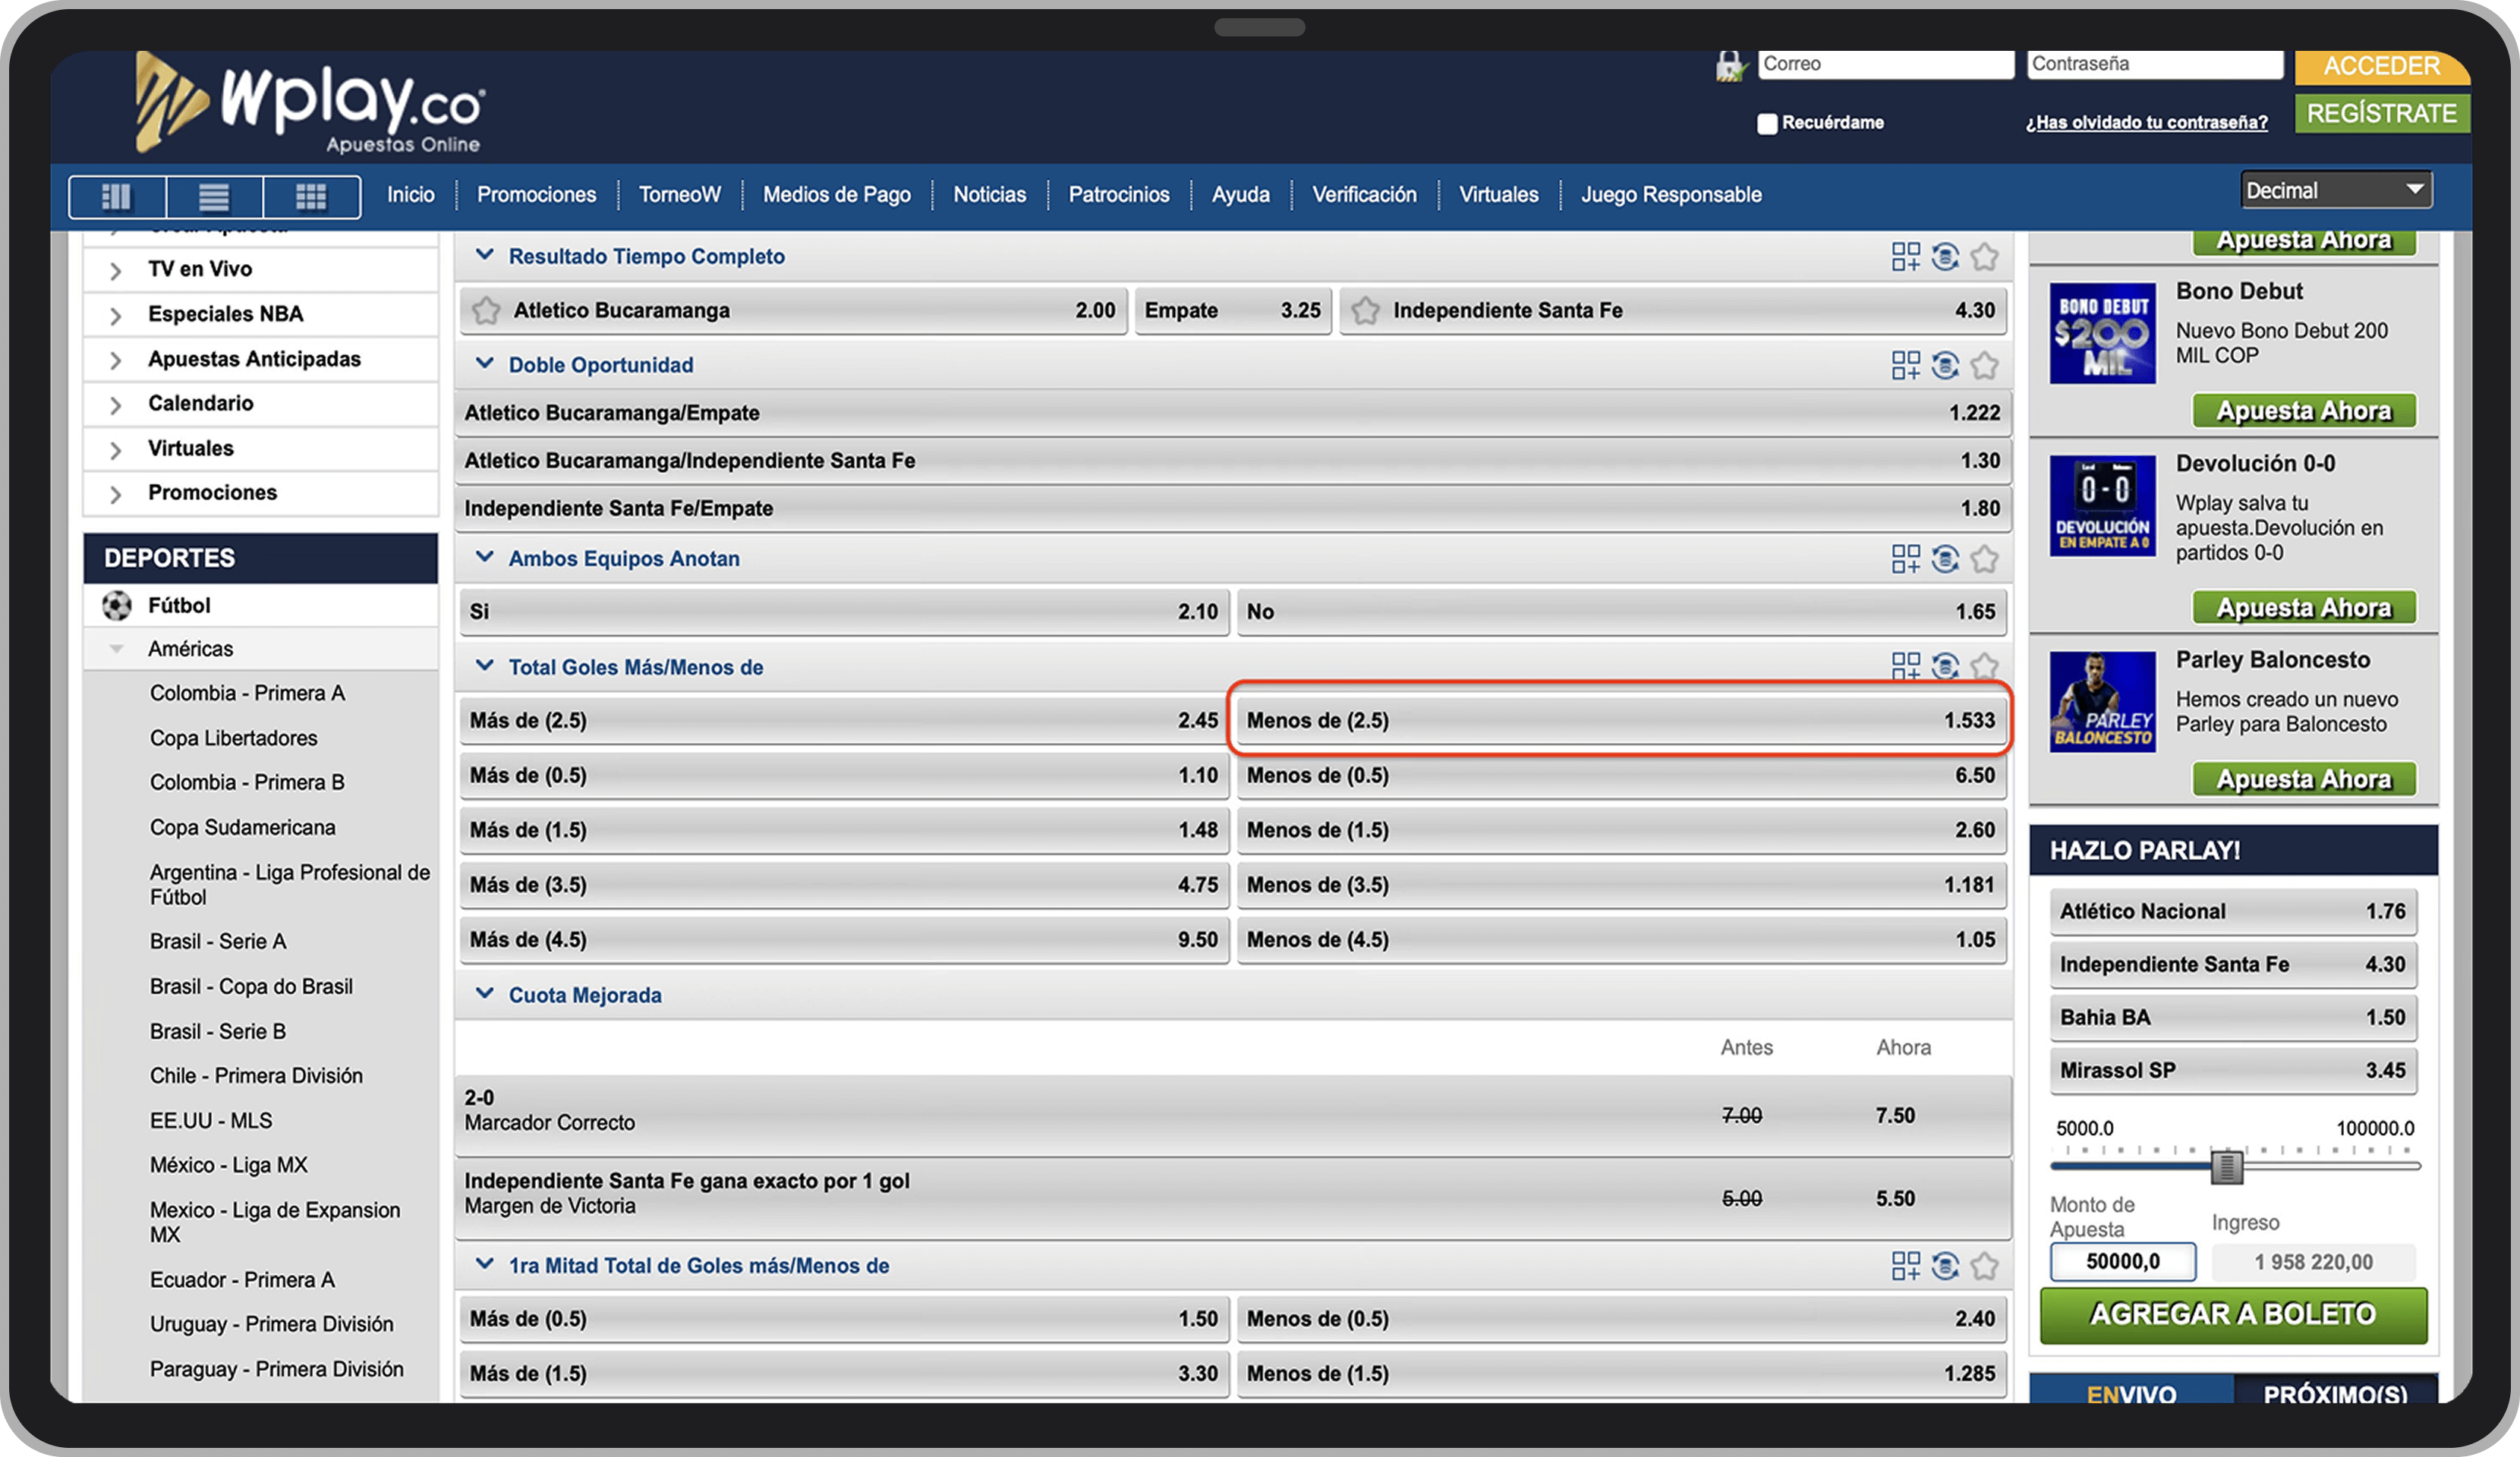
Task: Collapse the Cuota Mejorada section
Action: [x=485, y=994]
